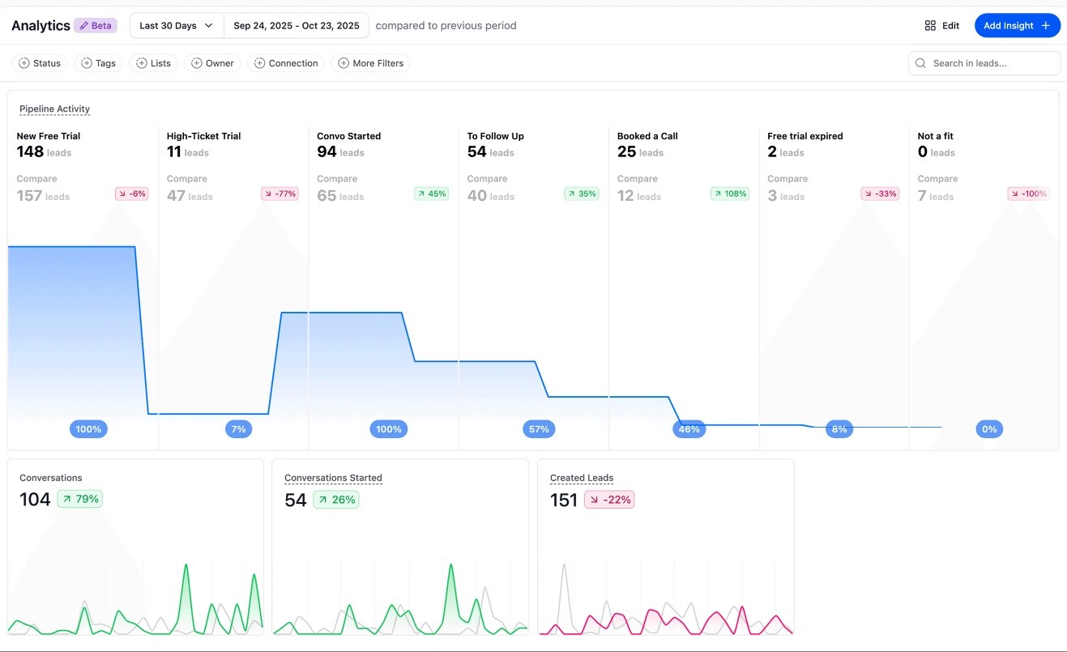The width and height of the screenshot is (1067, 652).
Task: Click the grid icon next to Edit
Action: 930,26
